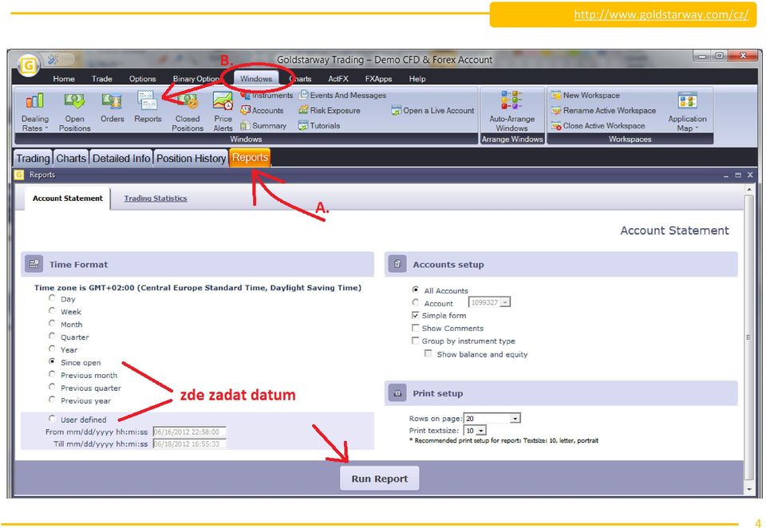Open the Reports ribbon icon
The width and height of the screenshot is (766, 528).
coord(148,101)
